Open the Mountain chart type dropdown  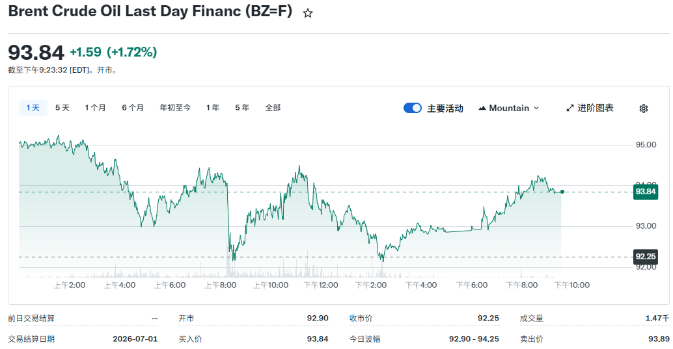508,108
